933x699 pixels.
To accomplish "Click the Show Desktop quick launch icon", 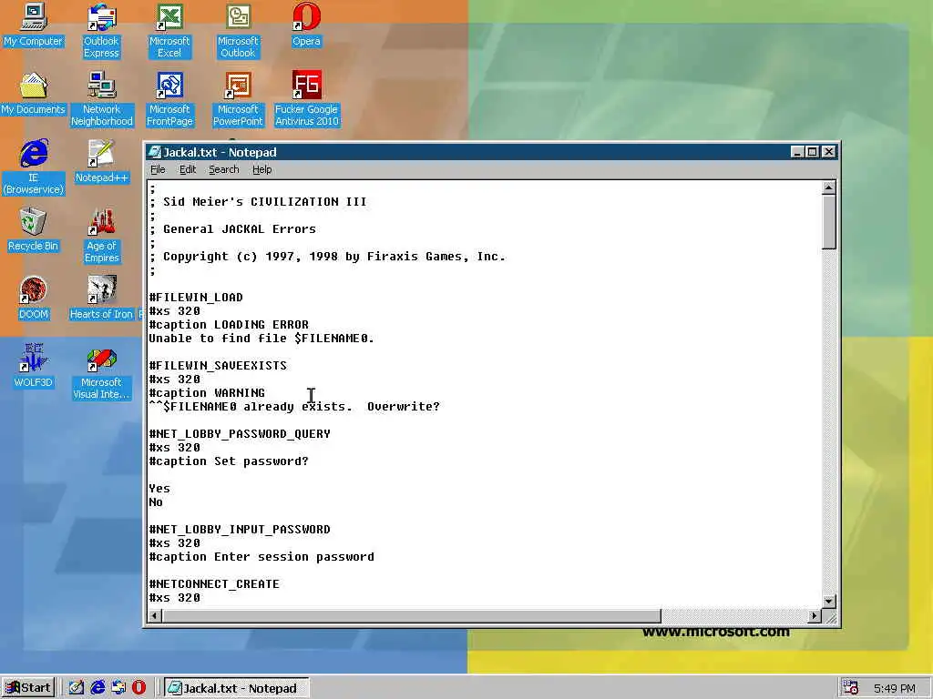I will [77, 688].
